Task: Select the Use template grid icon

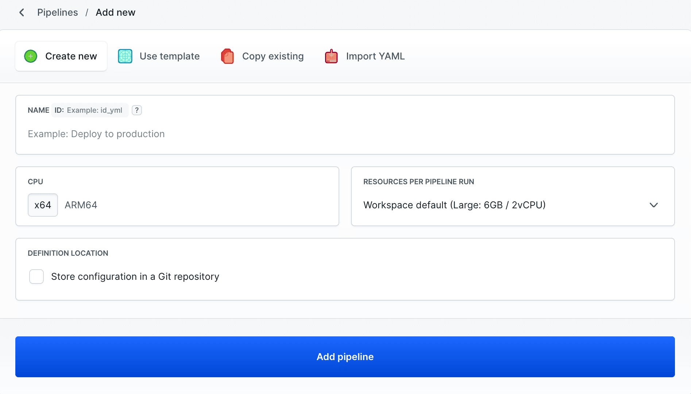Action: 125,56
